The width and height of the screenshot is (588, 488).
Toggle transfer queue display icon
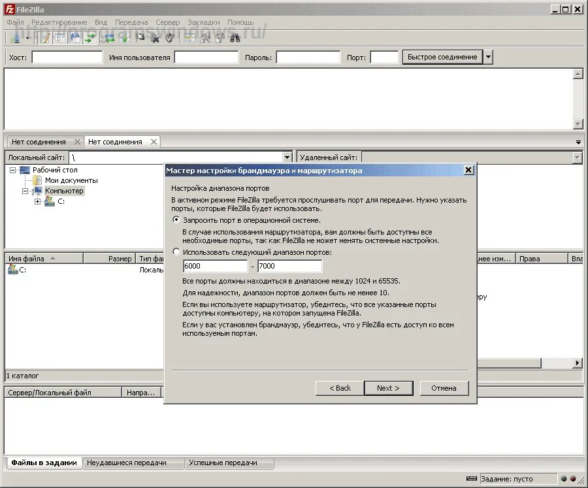[90, 38]
